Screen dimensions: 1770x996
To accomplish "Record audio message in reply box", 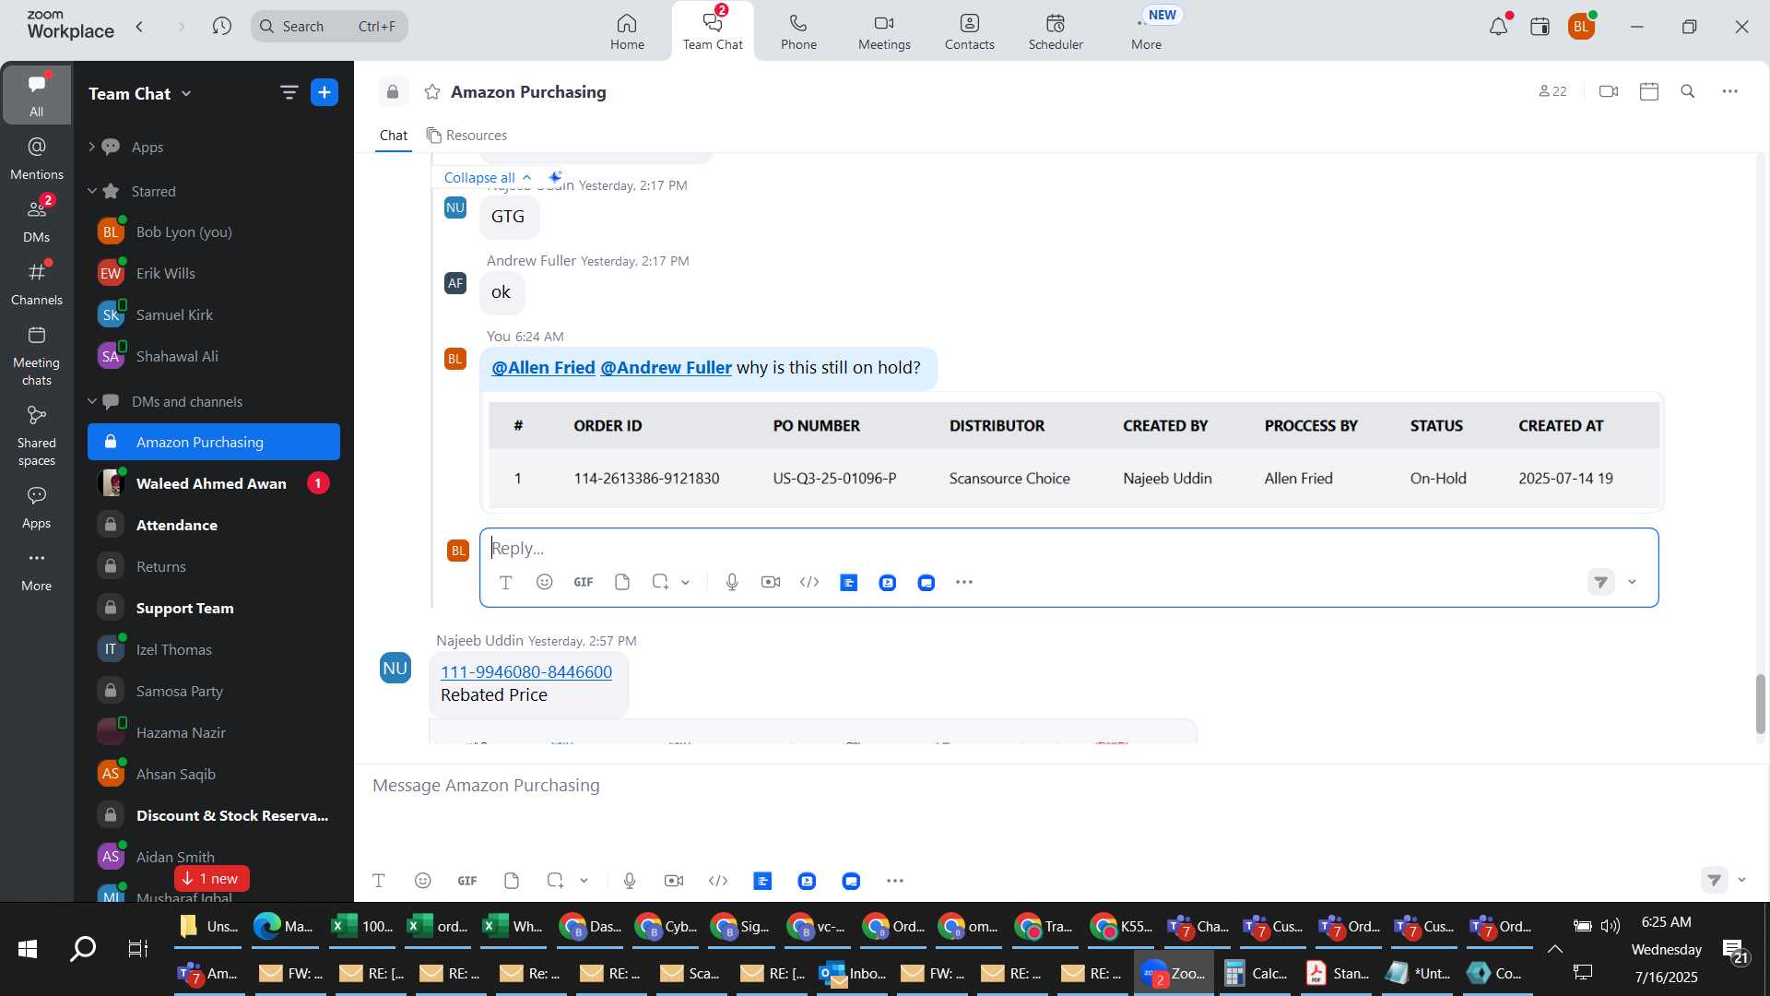I will (732, 582).
